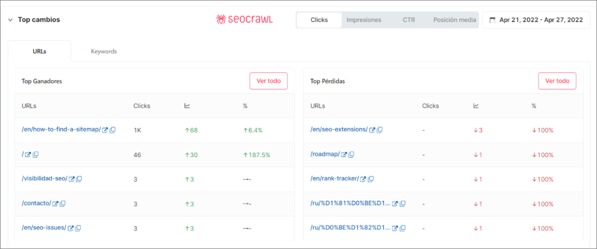This screenshot has height=249, width=597.
Task: Click external link icon for /en/seo-extensions/
Action: coord(371,130)
